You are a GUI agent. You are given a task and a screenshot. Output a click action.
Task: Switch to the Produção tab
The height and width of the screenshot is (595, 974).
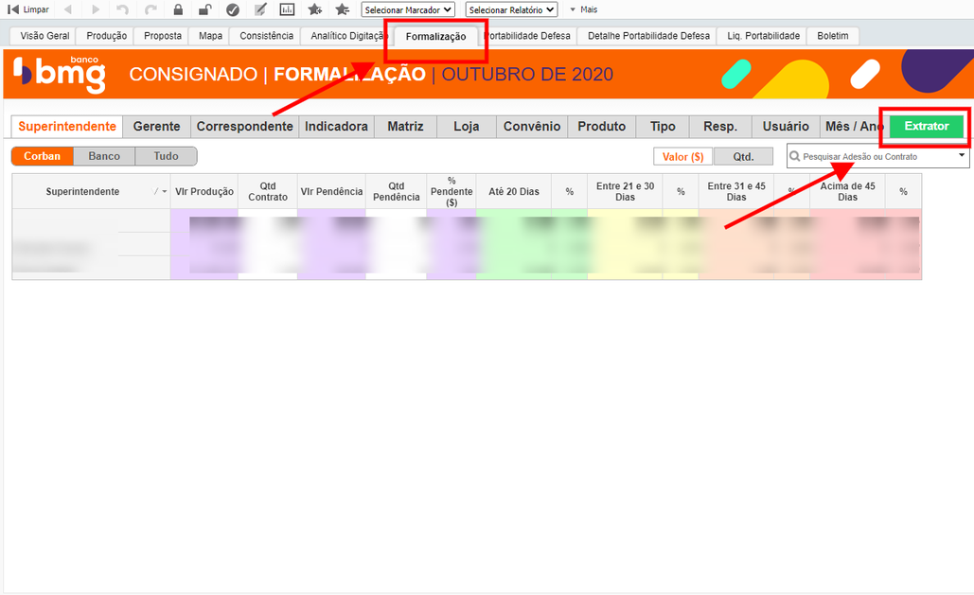(106, 36)
